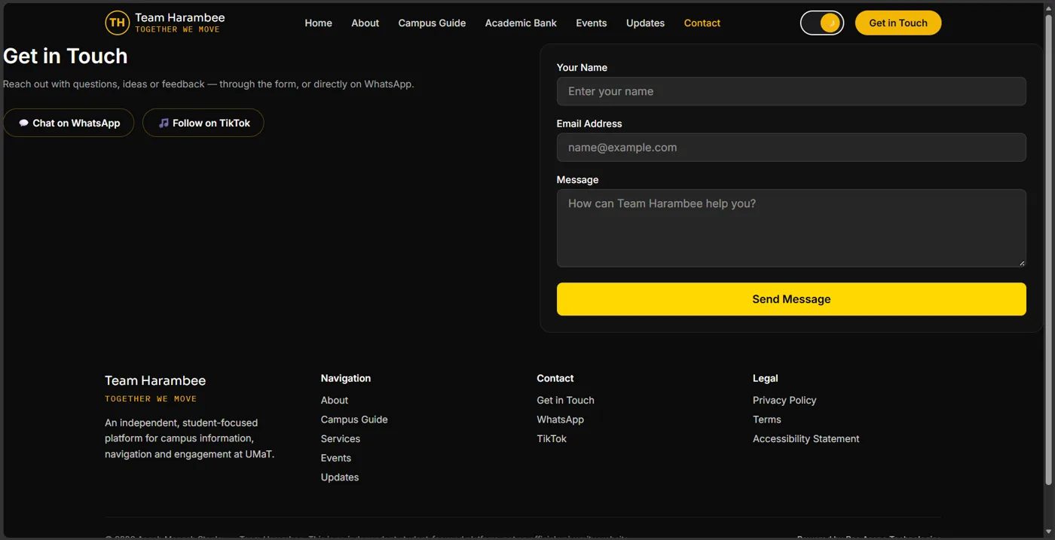Open the Home menu item
This screenshot has height=540, width=1055.
318,23
